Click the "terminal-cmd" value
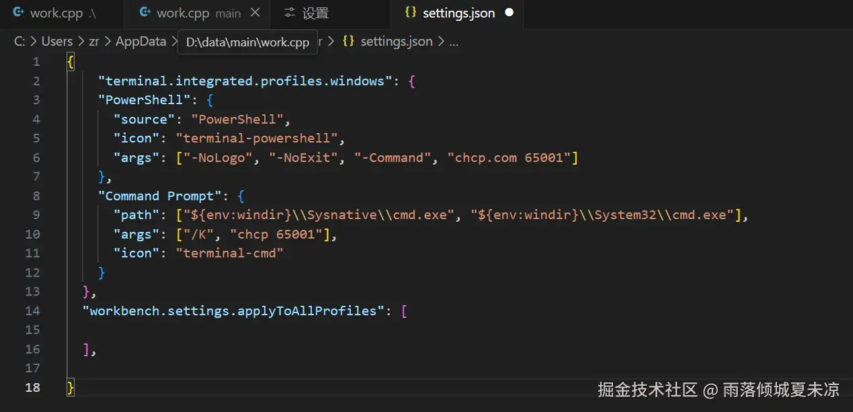 tap(230, 253)
